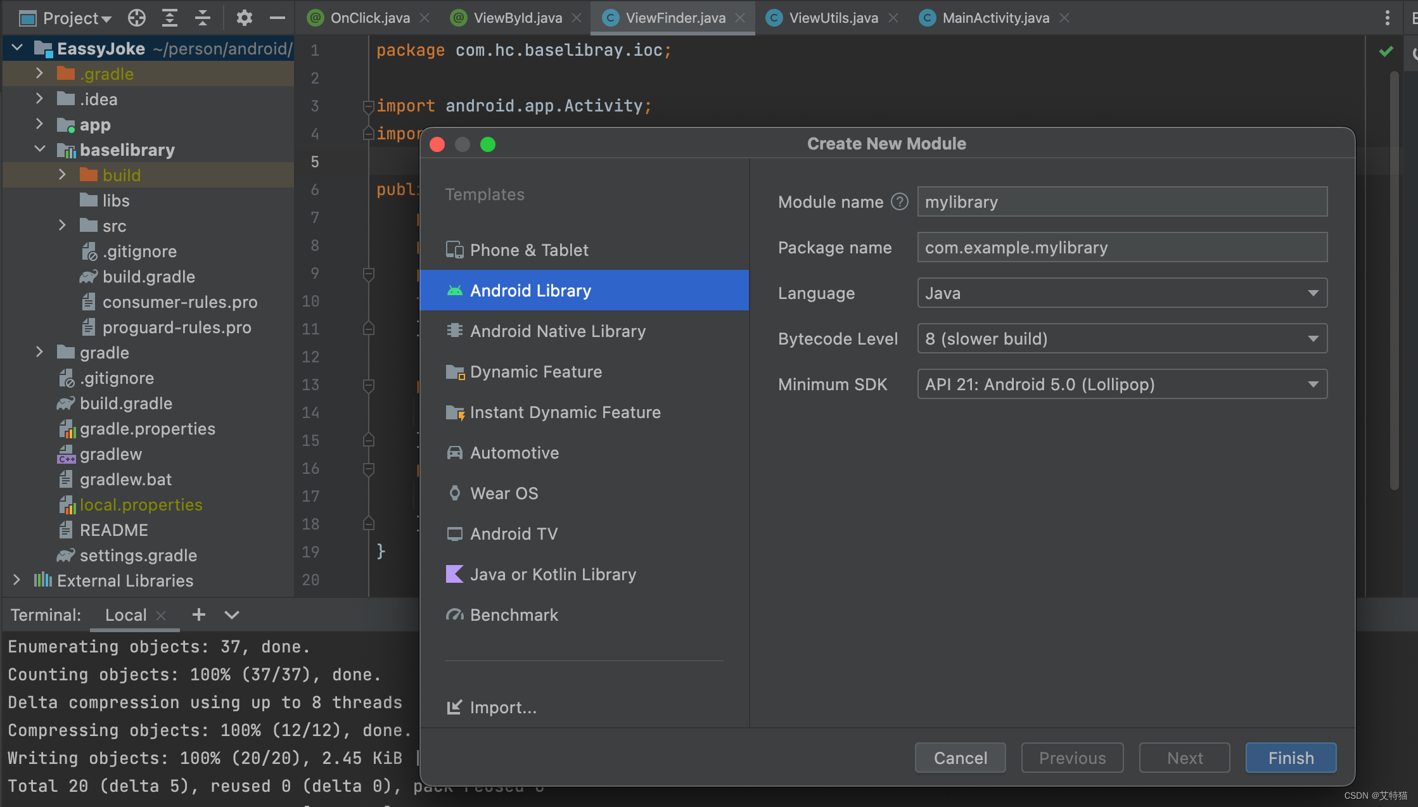Click the Cancel button
Screen dimensions: 1418x807
tap(960, 758)
